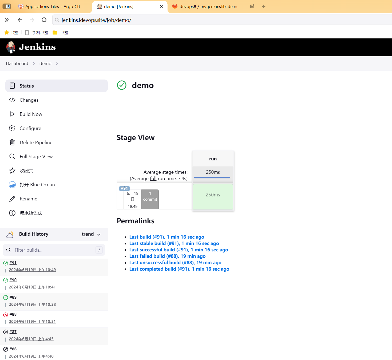
Task: Select Build Now in the sidebar
Action: coord(57,114)
